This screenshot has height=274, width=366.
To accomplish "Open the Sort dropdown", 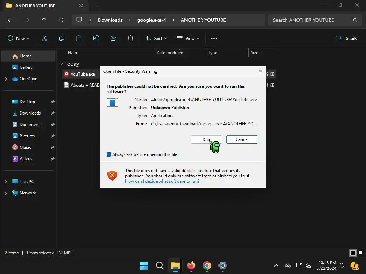I will (x=156, y=39).
